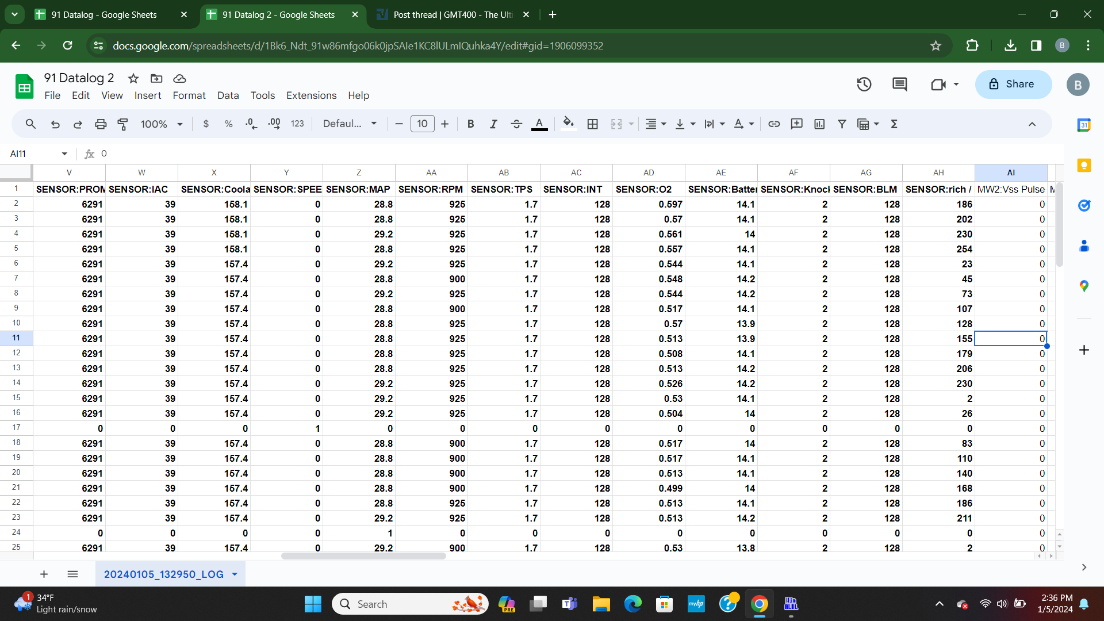Viewport: 1104px width, 621px height.
Task: Click the insert link icon
Action: tap(774, 124)
